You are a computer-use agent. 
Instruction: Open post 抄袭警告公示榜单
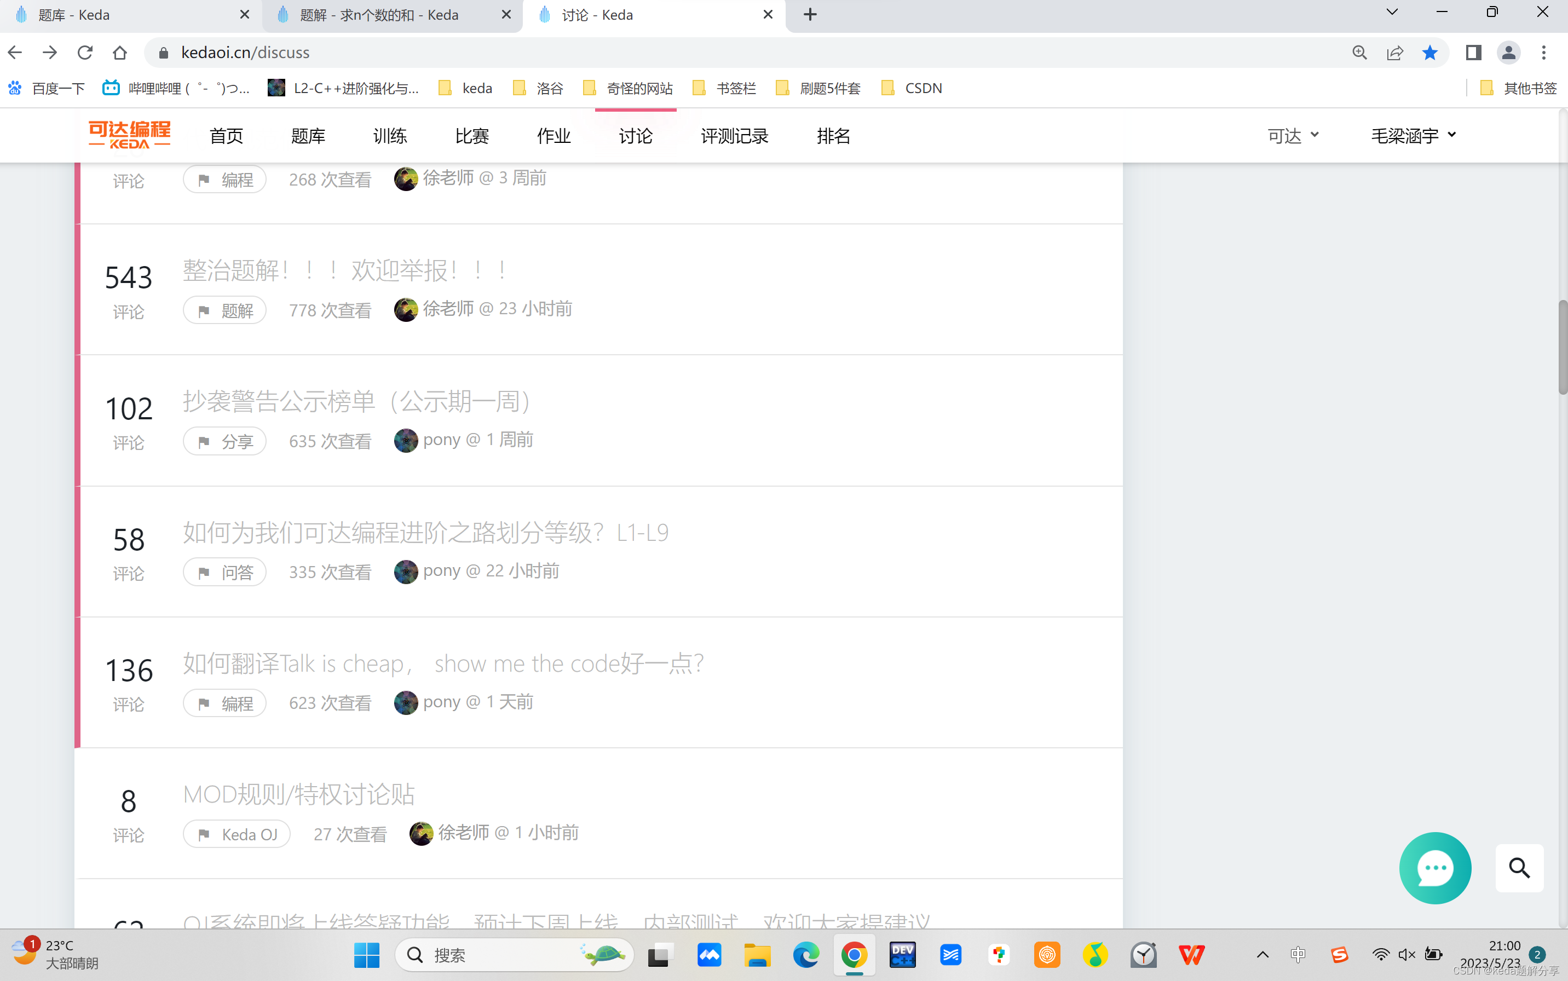click(x=357, y=402)
